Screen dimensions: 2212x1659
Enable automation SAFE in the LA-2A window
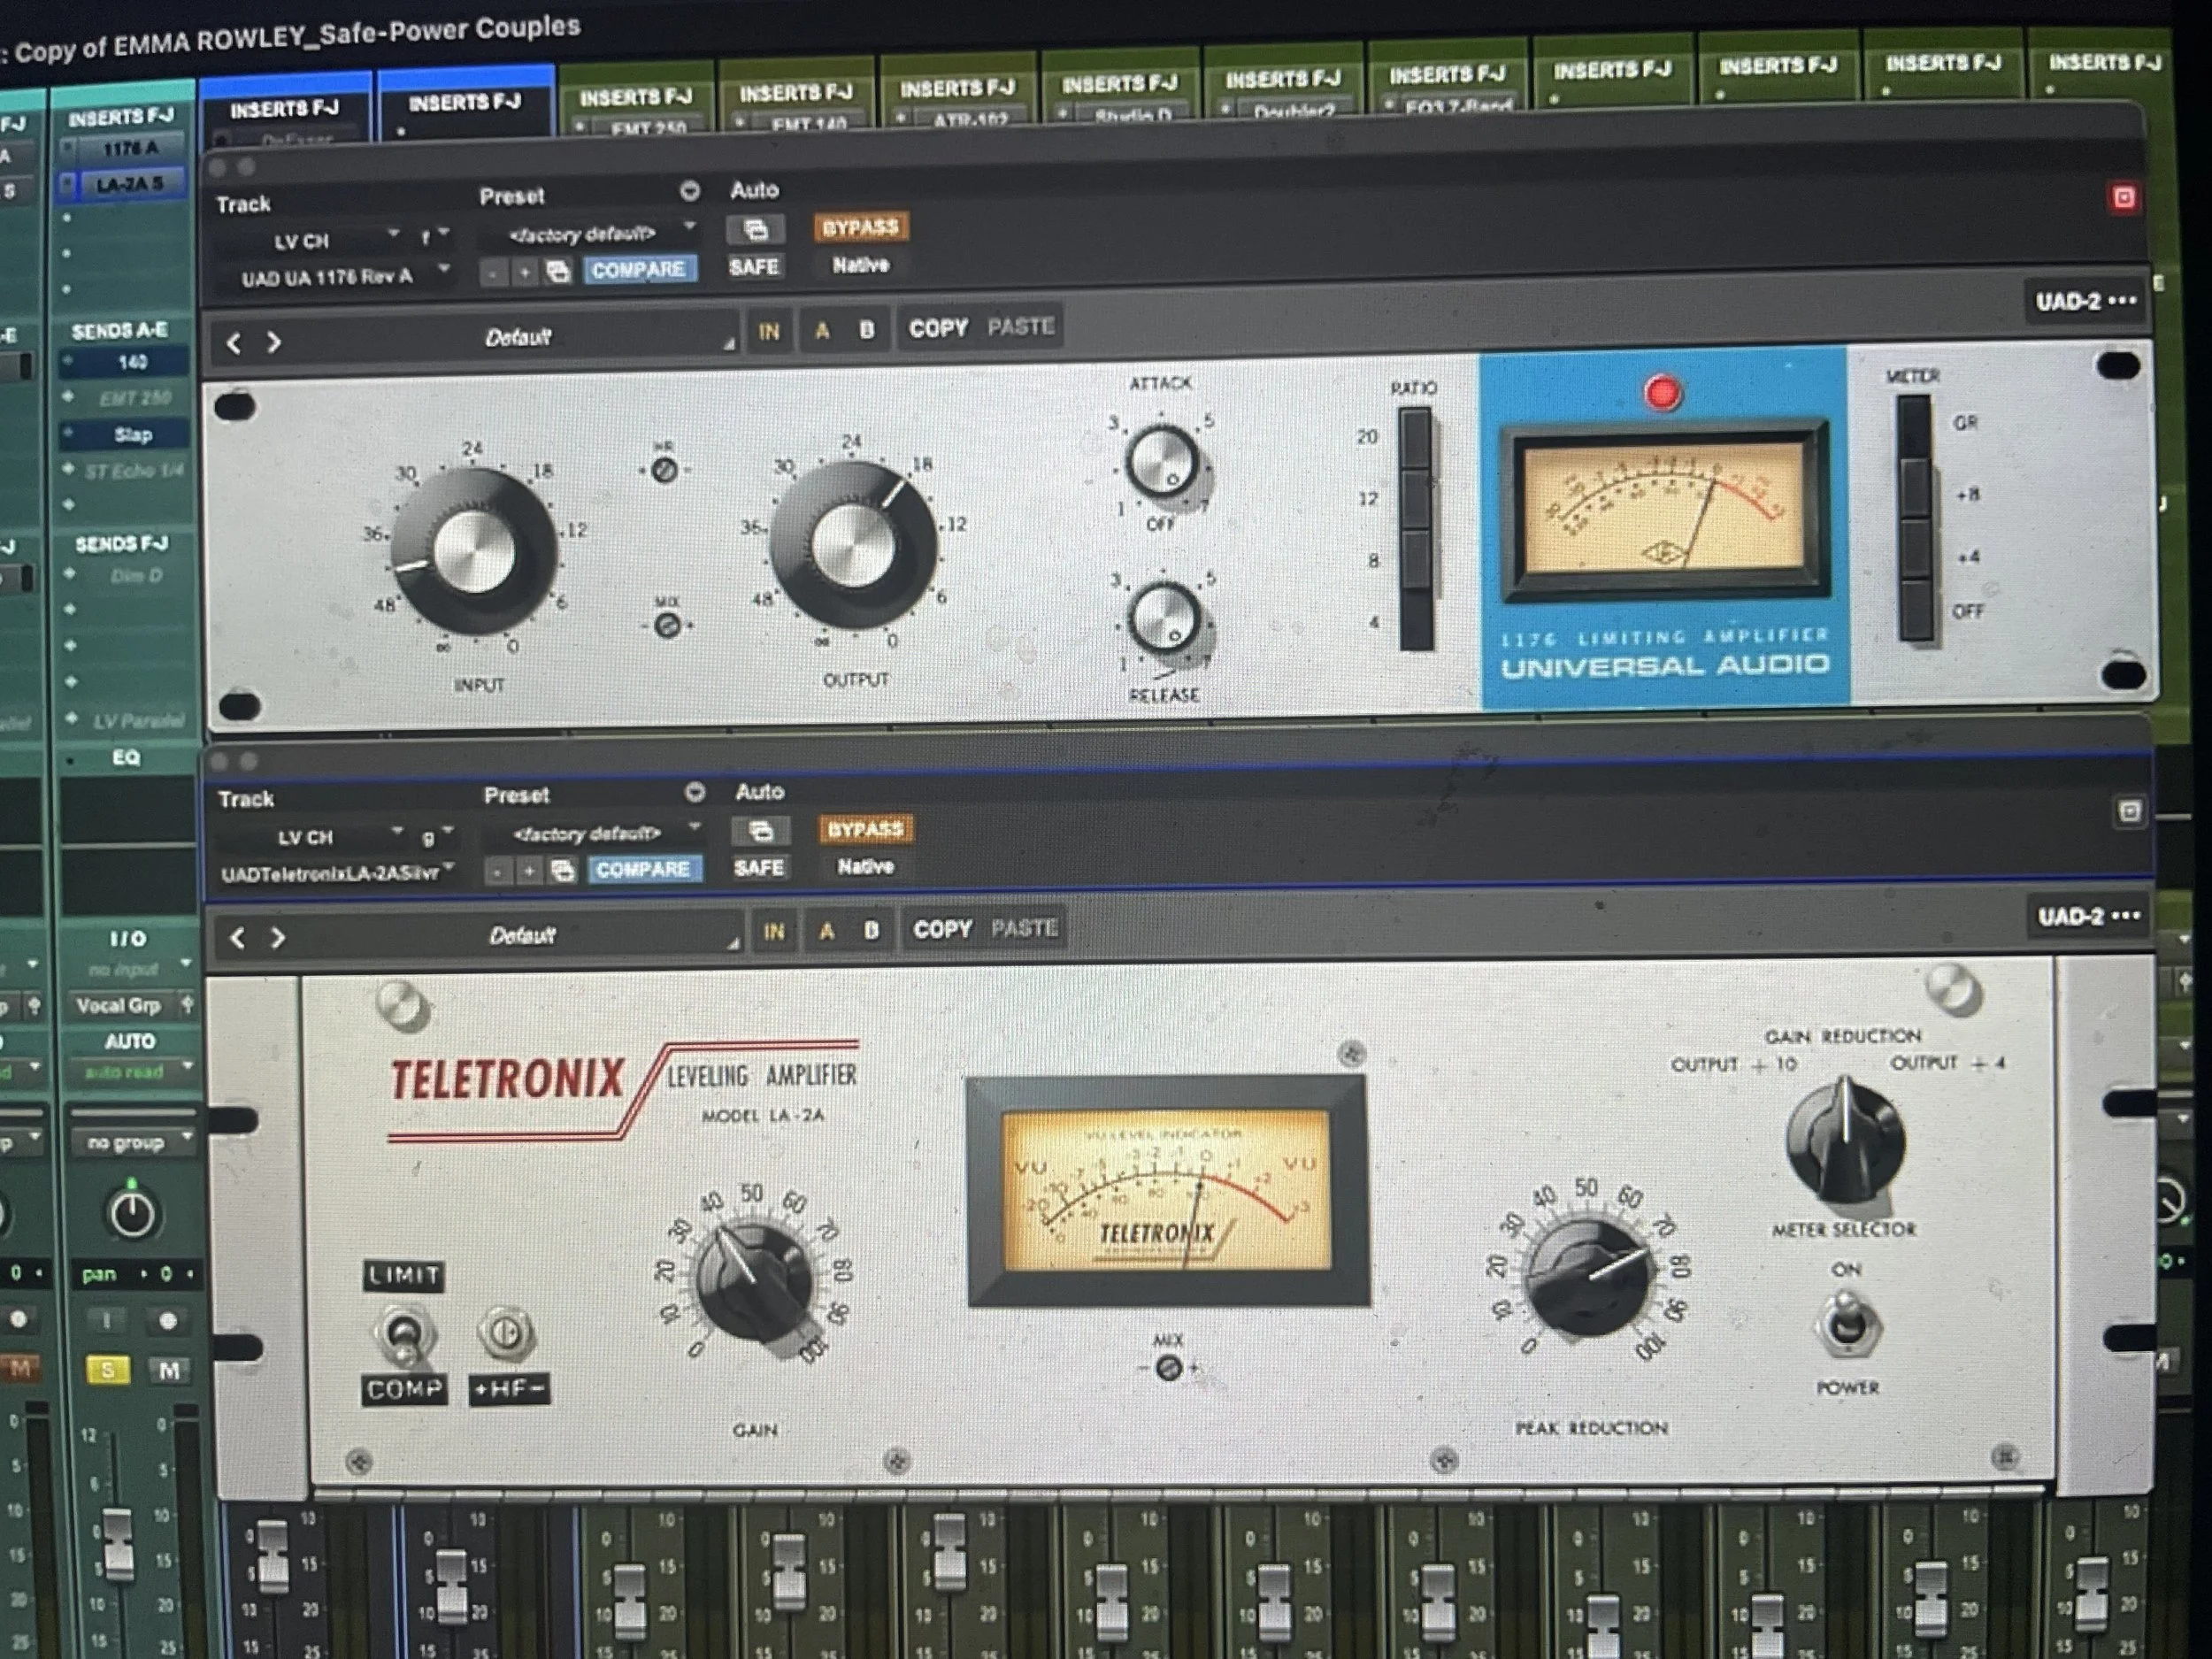759,868
